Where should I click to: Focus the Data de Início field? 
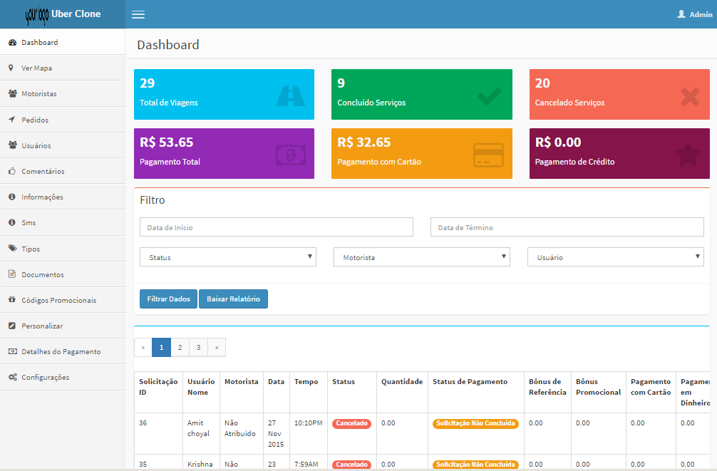point(277,227)
